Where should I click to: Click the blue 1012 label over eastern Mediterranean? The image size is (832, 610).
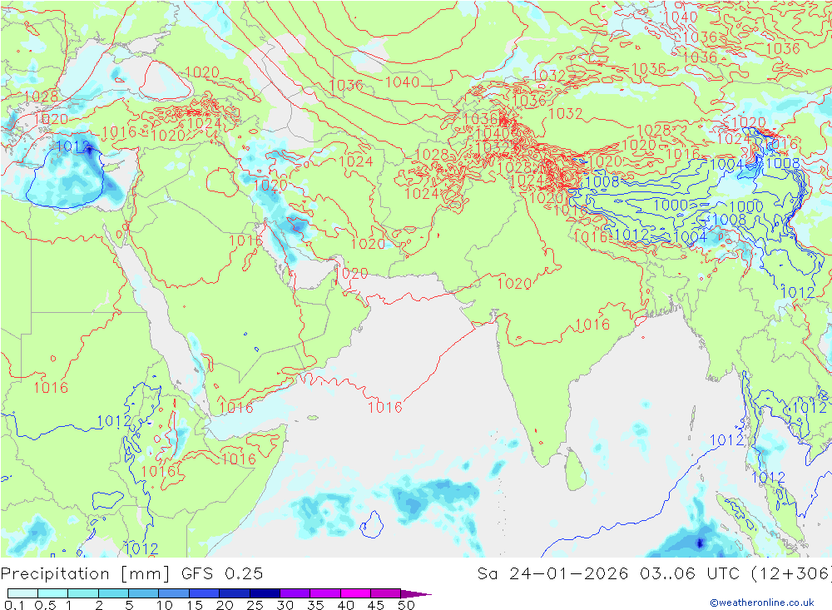72,146
